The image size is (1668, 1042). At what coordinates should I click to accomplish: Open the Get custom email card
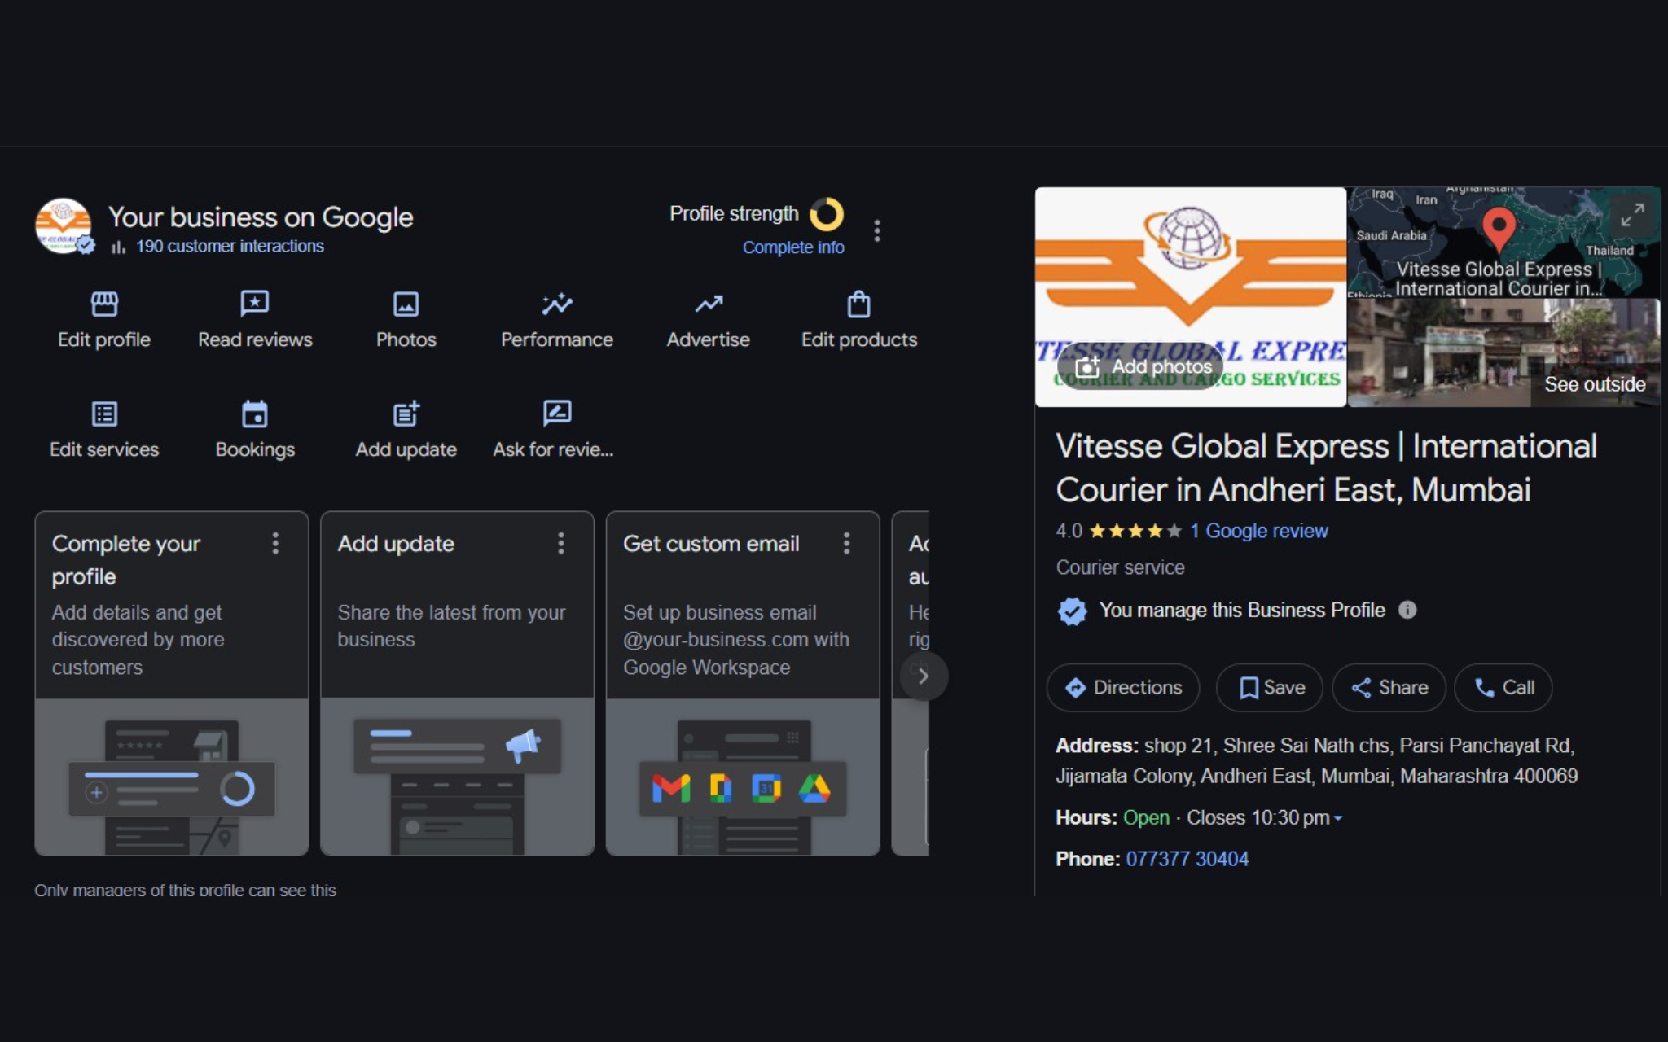click(x=743, y=683)
